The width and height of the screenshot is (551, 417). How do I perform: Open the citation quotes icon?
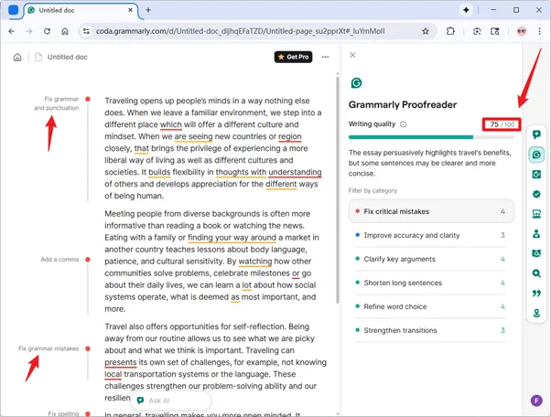coord(536,294)
